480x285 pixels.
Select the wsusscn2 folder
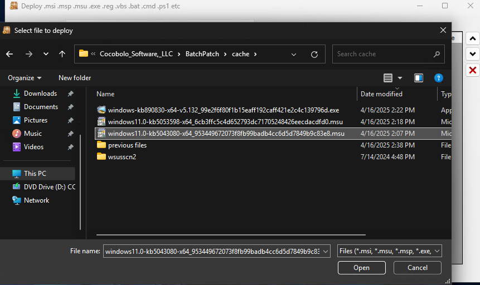click(122, 157)
